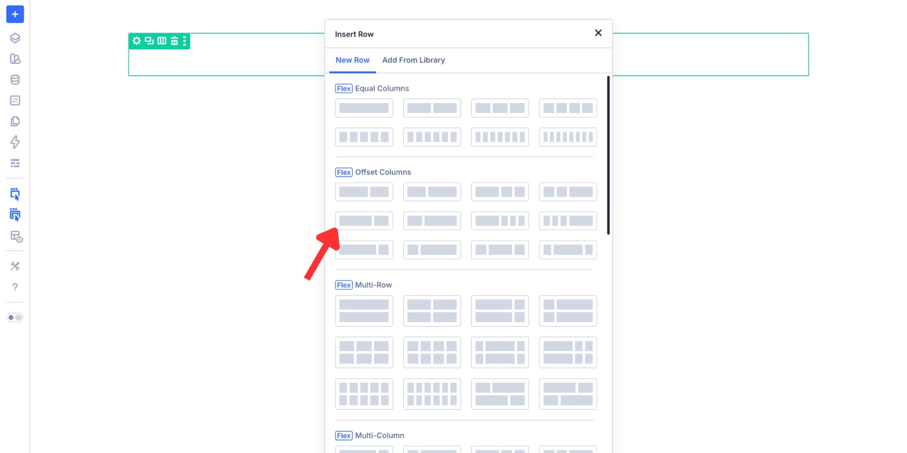Insert the five equal columns layout
Screen dimensions: 907x453
point(364,137)
